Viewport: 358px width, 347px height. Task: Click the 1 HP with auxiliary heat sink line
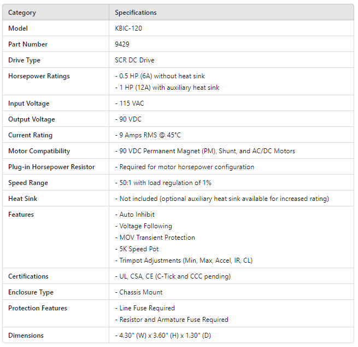(x=167, y=88)
